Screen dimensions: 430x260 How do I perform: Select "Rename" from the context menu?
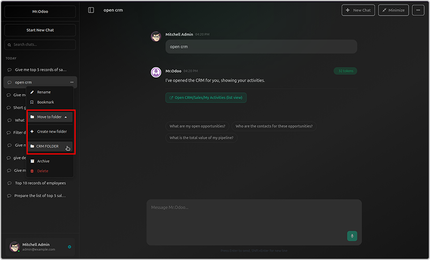44,92
